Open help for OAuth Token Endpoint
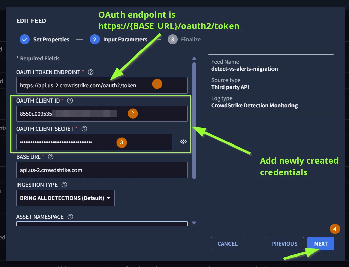 click(91, 72)
